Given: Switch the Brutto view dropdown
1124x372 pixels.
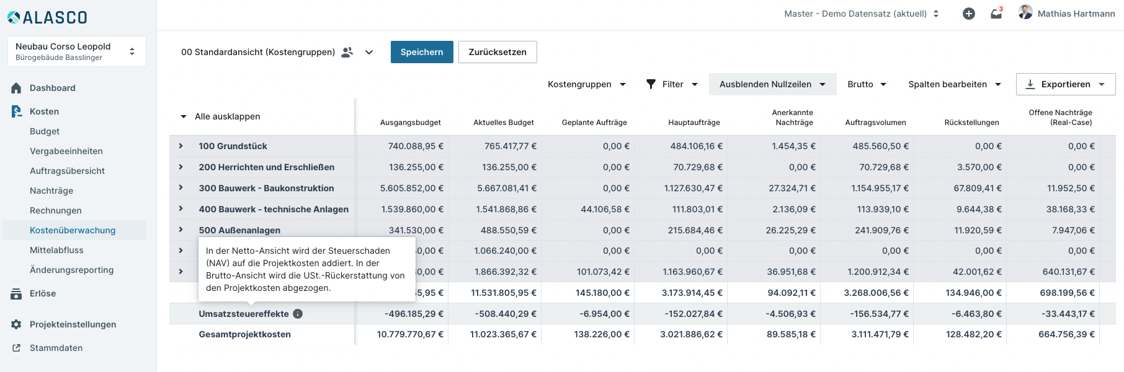Looking at the screenshot, I should coord(867,84).
